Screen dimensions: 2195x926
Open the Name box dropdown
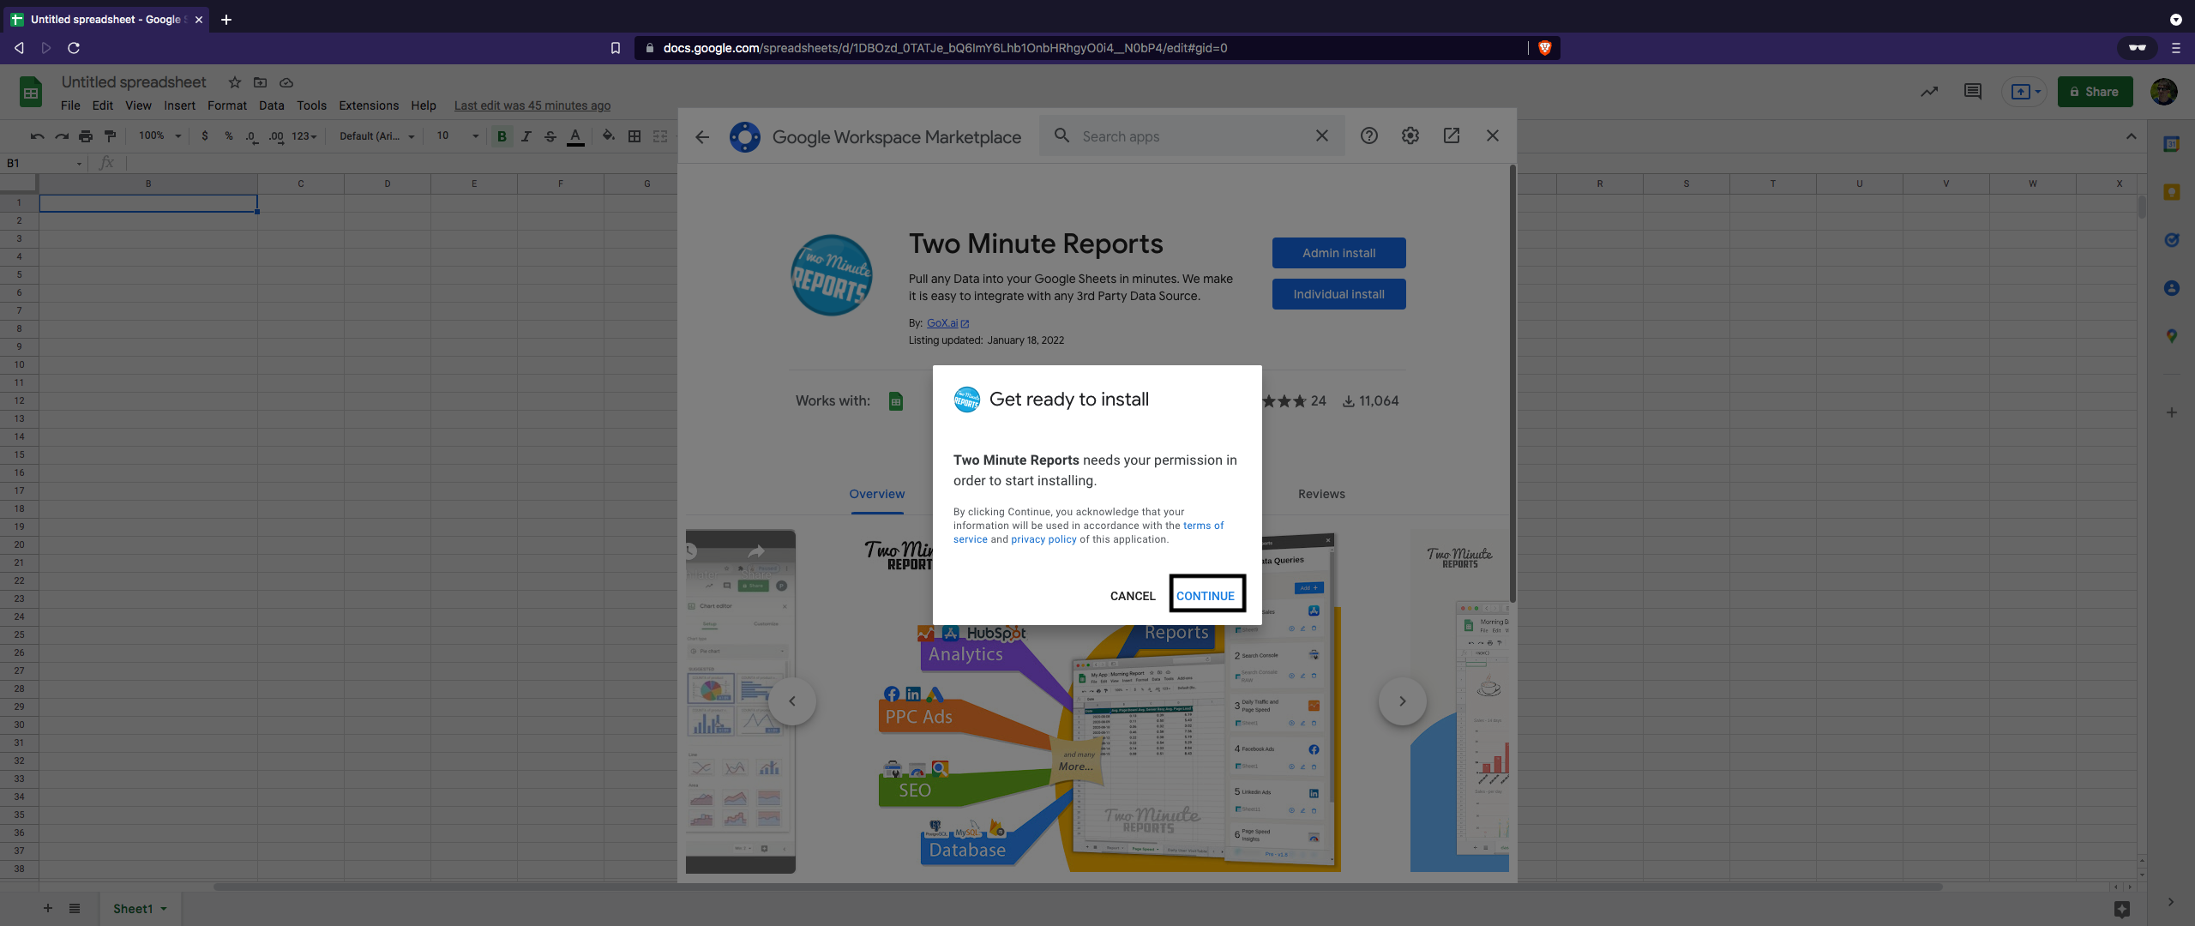point(79,164)
